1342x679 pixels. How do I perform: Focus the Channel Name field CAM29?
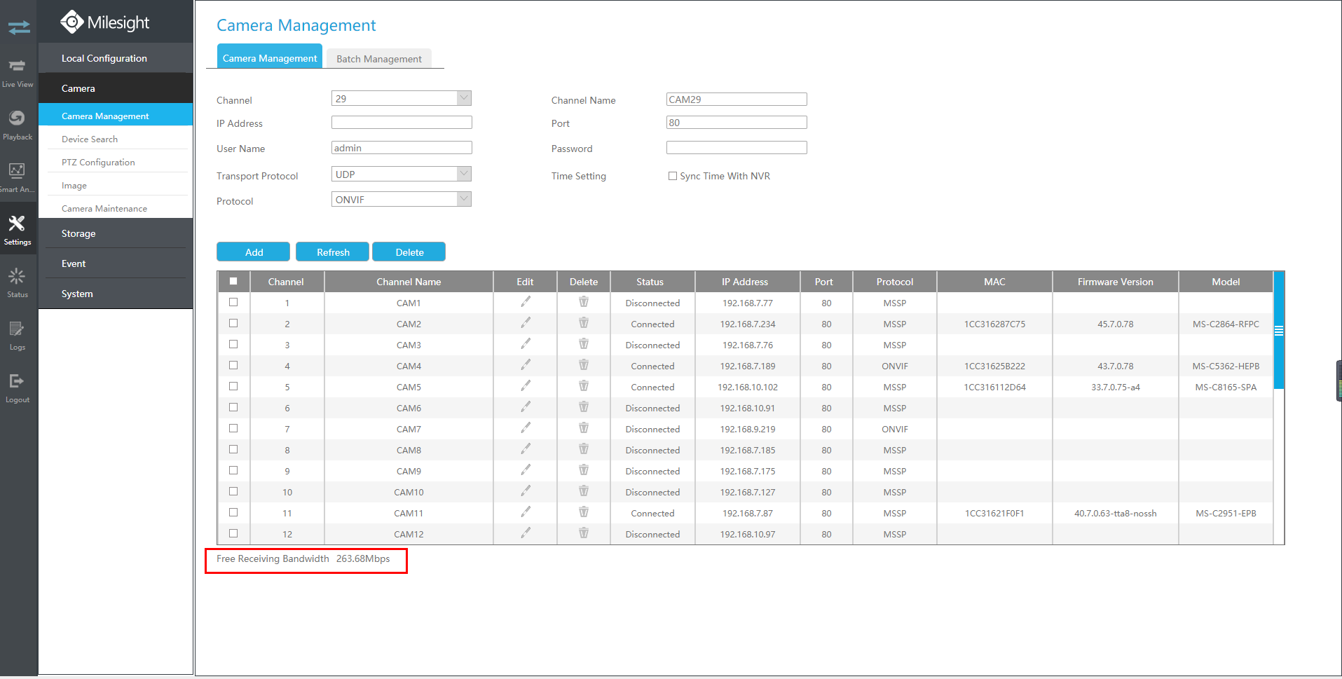[737, 100]
